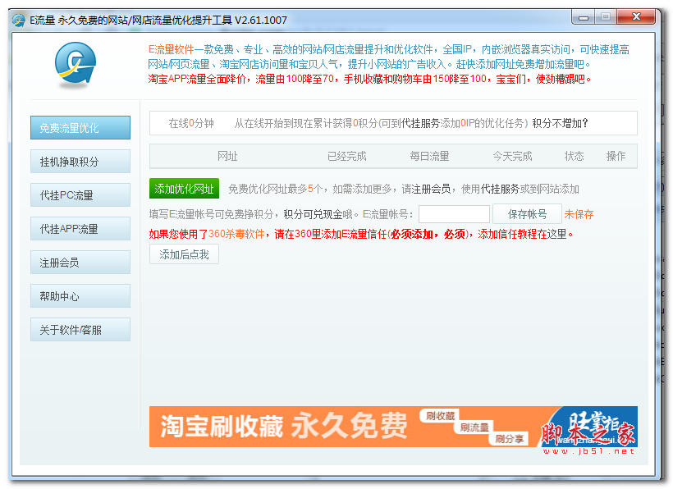Click the 积分可兑现金 link

point(313,214)
